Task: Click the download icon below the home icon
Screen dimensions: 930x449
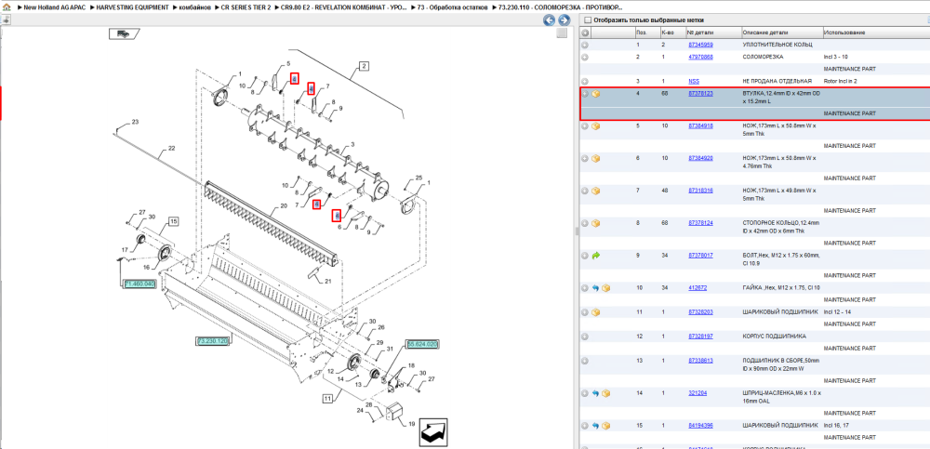Action: (x=6, y=20)
